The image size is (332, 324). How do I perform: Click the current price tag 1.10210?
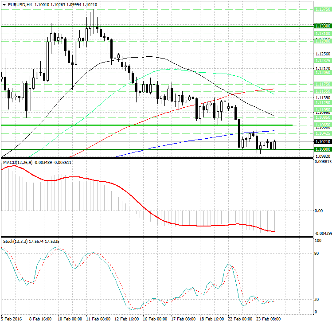tap(323, 142)
